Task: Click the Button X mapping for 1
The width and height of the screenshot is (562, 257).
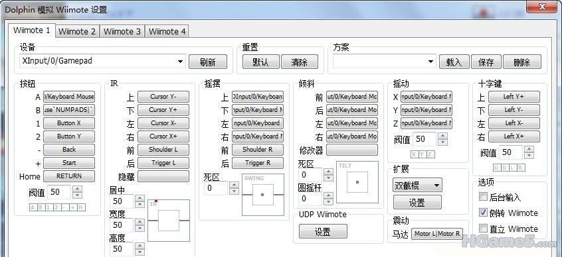Action: click(69, 123)
